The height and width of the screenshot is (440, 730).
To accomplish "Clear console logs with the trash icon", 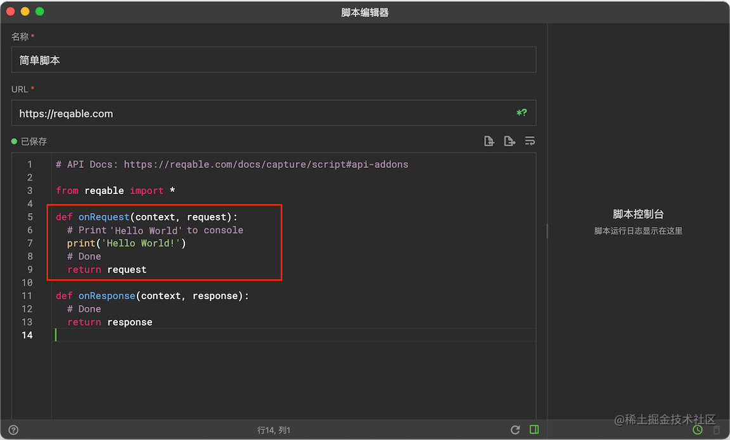I will coord(717,430).
